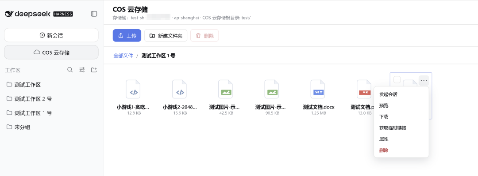This screenshot has height=176, width=478.
Task: Click the 上传 upload button
Action: 127,36
